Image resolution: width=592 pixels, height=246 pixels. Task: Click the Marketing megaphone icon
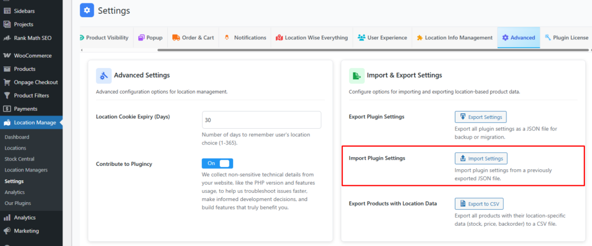[7, 231]
